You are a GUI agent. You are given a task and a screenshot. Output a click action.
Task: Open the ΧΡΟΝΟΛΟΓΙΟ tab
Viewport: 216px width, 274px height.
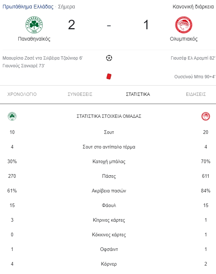coord(22,94)
